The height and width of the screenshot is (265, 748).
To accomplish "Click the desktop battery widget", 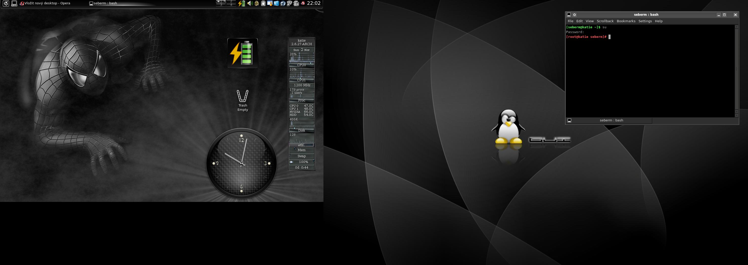I will (x=242, y=53).
